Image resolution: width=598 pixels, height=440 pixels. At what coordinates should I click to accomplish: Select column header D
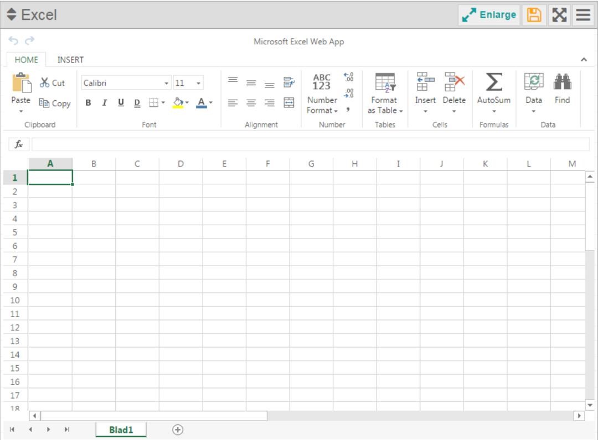181,164
